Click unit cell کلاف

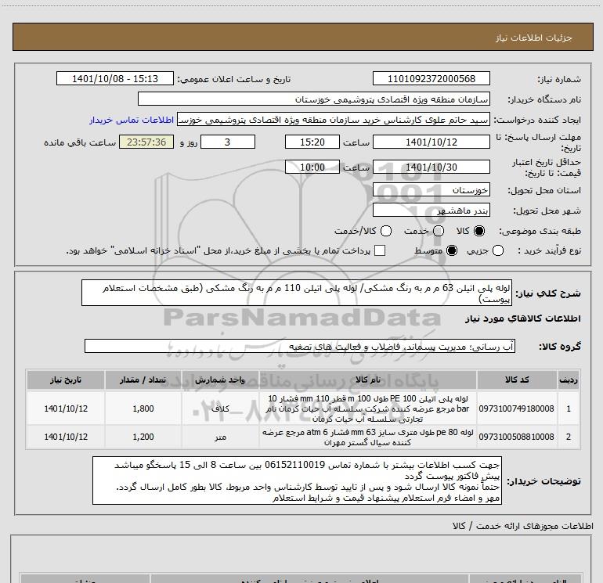220,408
